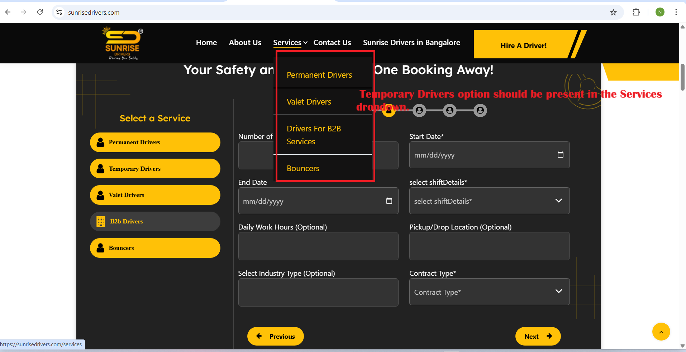This screenshot has width=686, height=352.
Task: Click the scroll-to-top arrow button
Action: 661,332
